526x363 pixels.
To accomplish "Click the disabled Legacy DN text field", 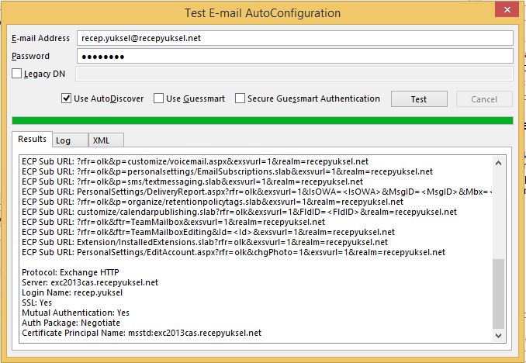I will coord(294,74).
